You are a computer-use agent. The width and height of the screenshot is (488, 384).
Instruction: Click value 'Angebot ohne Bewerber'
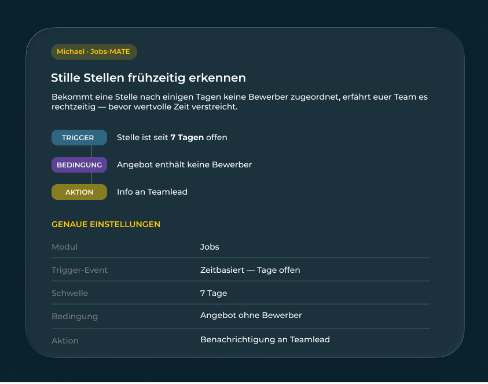pos(251,315)
